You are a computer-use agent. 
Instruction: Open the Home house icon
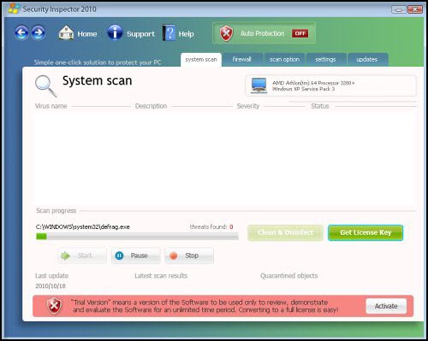[66, 32]
